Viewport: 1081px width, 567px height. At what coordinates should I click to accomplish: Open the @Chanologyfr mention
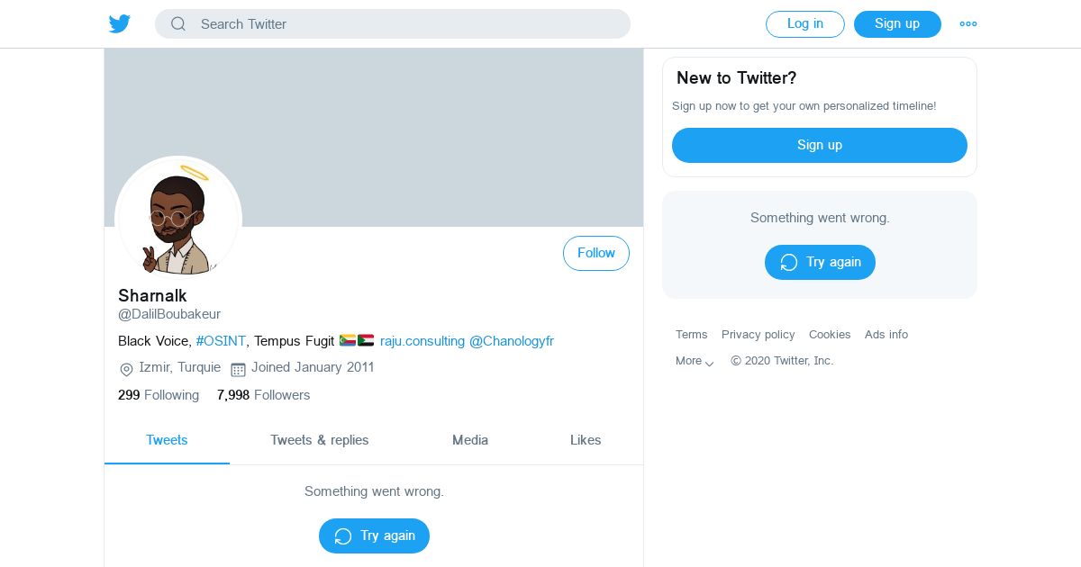512,341
